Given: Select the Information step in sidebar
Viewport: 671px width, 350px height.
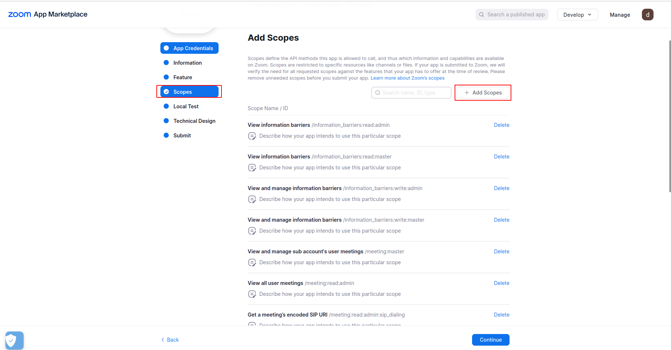Looking at the screenshot, I should [187, 63].
